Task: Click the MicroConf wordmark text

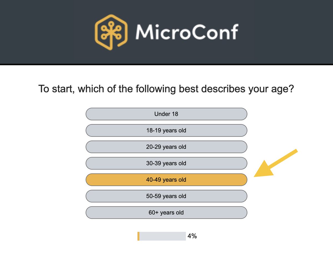Action: (x=186, y=32)
